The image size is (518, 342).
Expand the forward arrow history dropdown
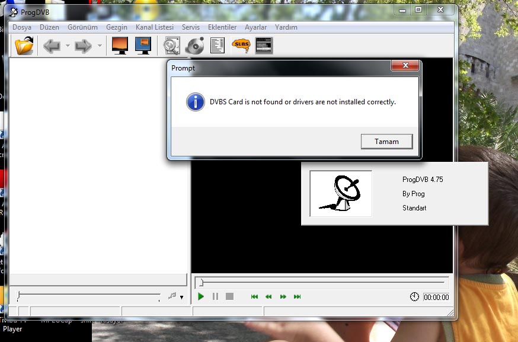tap(100, 46)
